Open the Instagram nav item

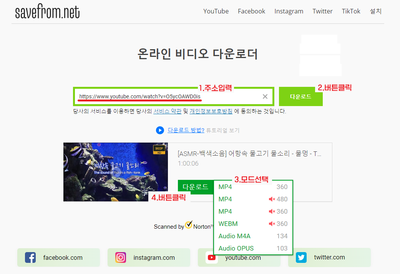coord(289,11)
